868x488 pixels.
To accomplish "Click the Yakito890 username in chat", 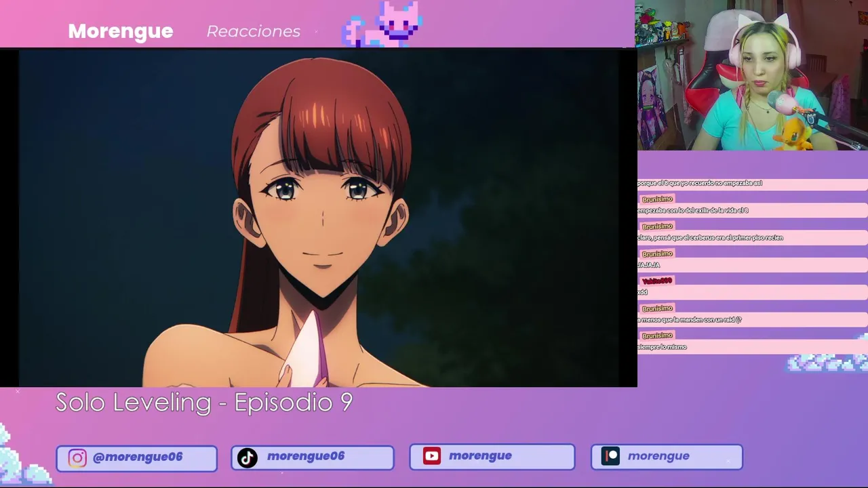I will [656, 281].
